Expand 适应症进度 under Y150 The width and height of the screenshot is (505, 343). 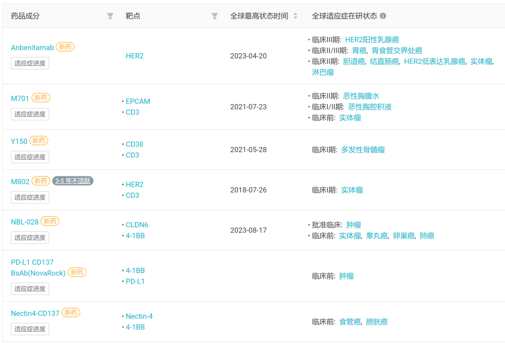pyautogui.click(x=30, y=157)
